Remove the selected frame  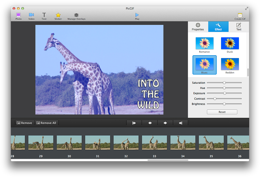tap(25, 123)
